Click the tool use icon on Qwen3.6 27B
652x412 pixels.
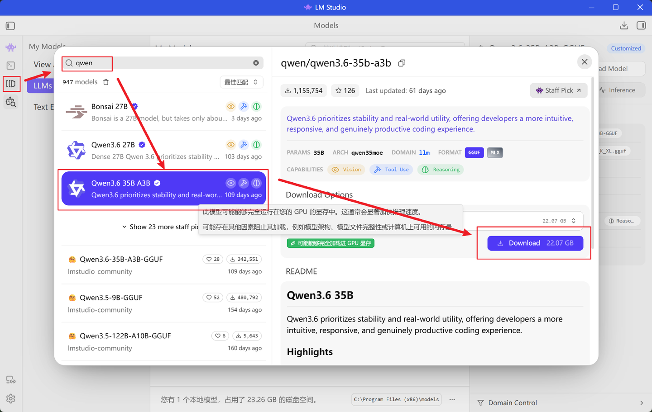(244, 145)
